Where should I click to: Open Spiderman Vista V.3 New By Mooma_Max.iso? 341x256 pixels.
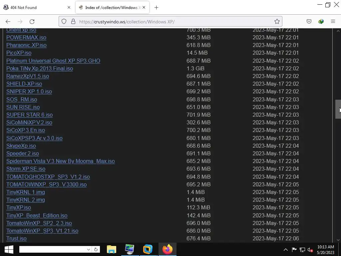pyautogui.click(x=61, y=161)
